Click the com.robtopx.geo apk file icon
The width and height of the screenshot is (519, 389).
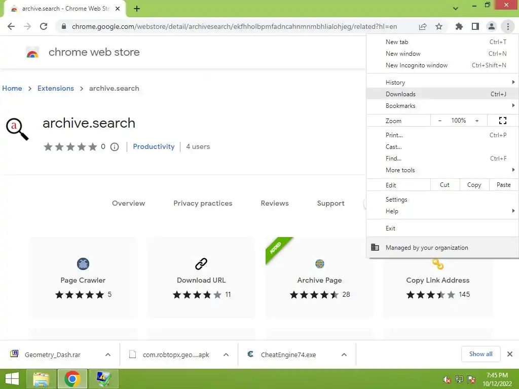click(132, 354)
